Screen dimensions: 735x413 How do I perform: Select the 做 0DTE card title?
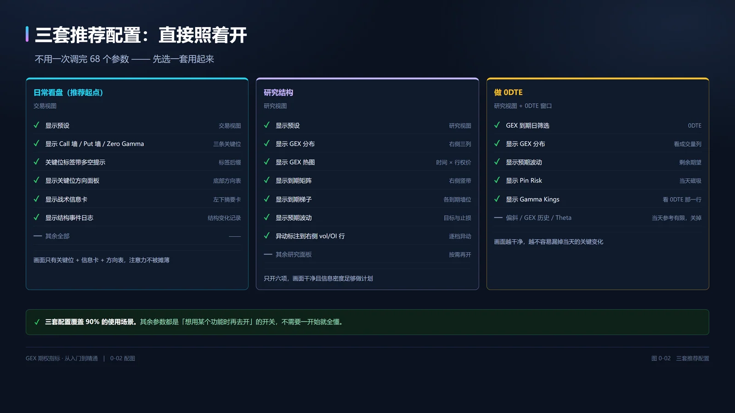click(x=509, y=92)
